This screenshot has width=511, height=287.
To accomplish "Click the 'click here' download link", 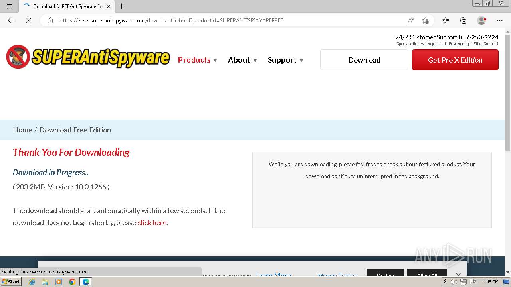I will click(152, 223).
